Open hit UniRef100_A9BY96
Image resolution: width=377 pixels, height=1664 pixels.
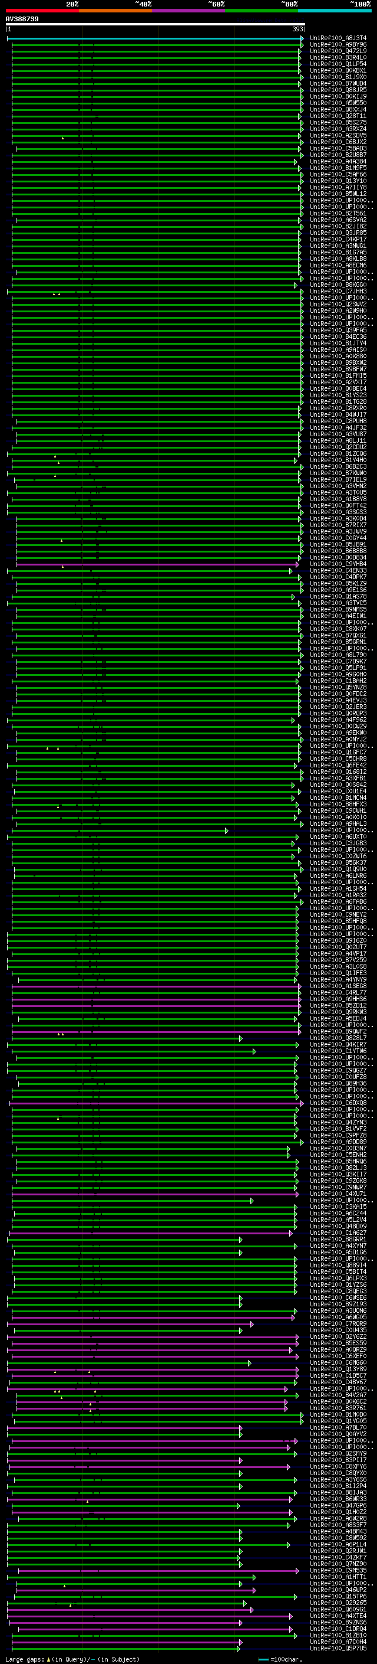(x=338, y=45)
